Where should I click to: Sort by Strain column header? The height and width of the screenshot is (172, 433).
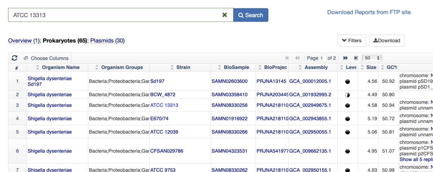click(180, 67)
